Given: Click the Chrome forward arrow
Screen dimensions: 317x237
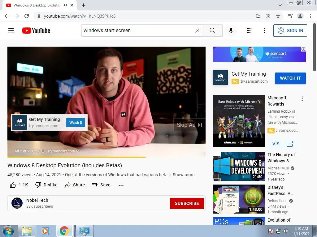Looking at the screenshot, I should 17,16.
